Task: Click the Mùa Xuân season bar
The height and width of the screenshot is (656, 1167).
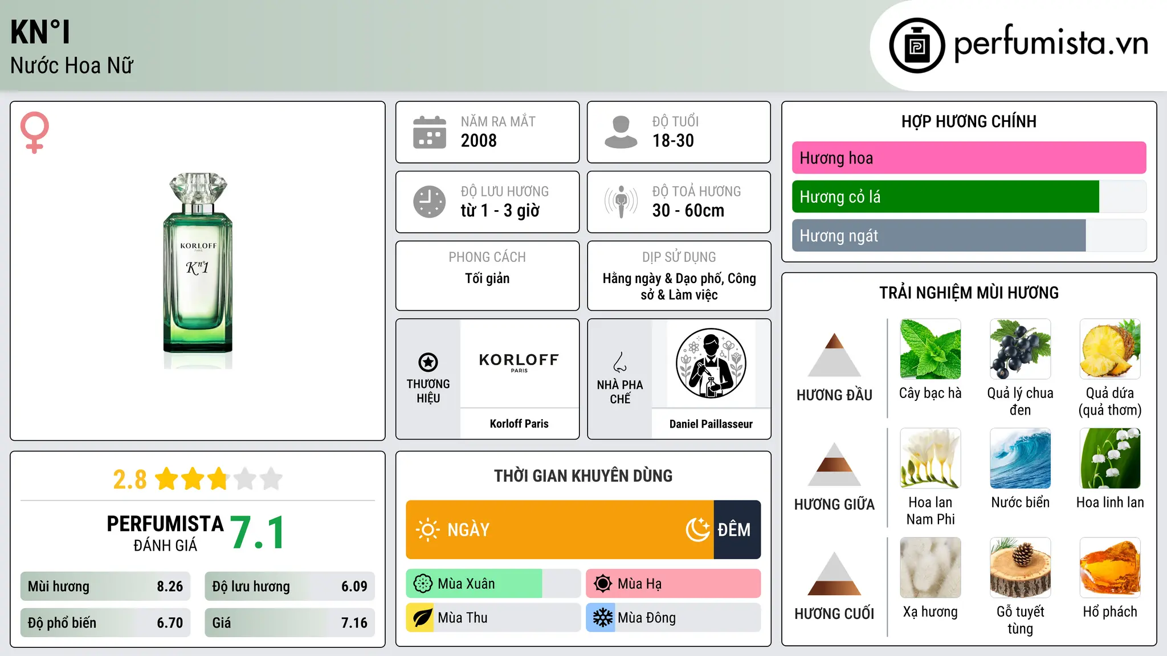Action: click(493, 584)
